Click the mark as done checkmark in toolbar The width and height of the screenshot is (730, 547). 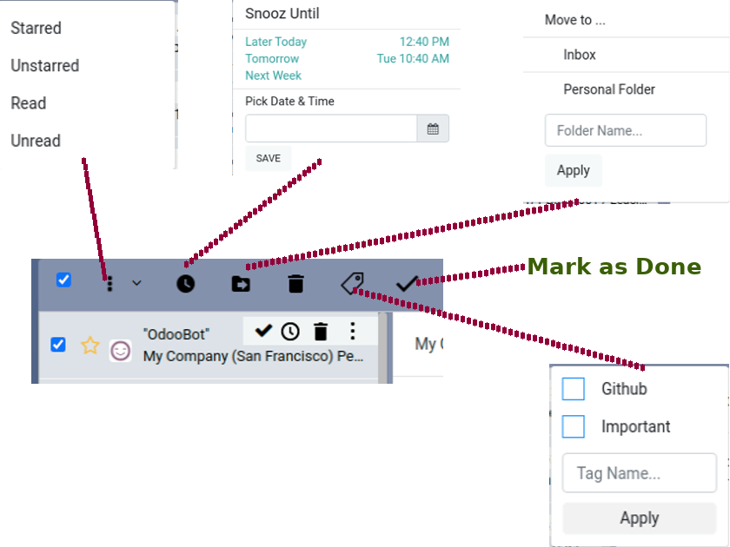coord(407,283)
